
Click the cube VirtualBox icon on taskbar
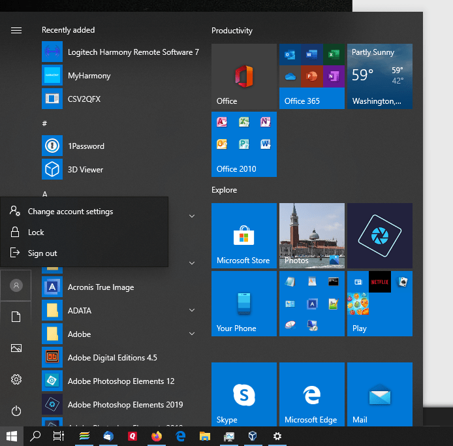click(x=253, y=436)
